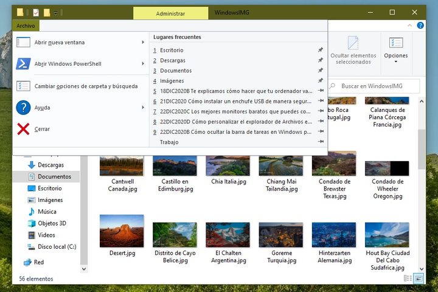Viewport: 438px width, 292px height.
Task: Select the Hinterzarten Alemania.jpg thumbnail
Action: pyautogui.click(x=334, y=235)
